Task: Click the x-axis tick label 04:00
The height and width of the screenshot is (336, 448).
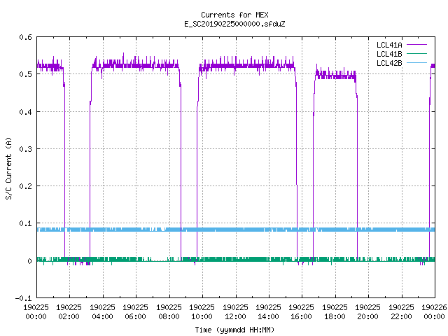Action: (102, 316)
